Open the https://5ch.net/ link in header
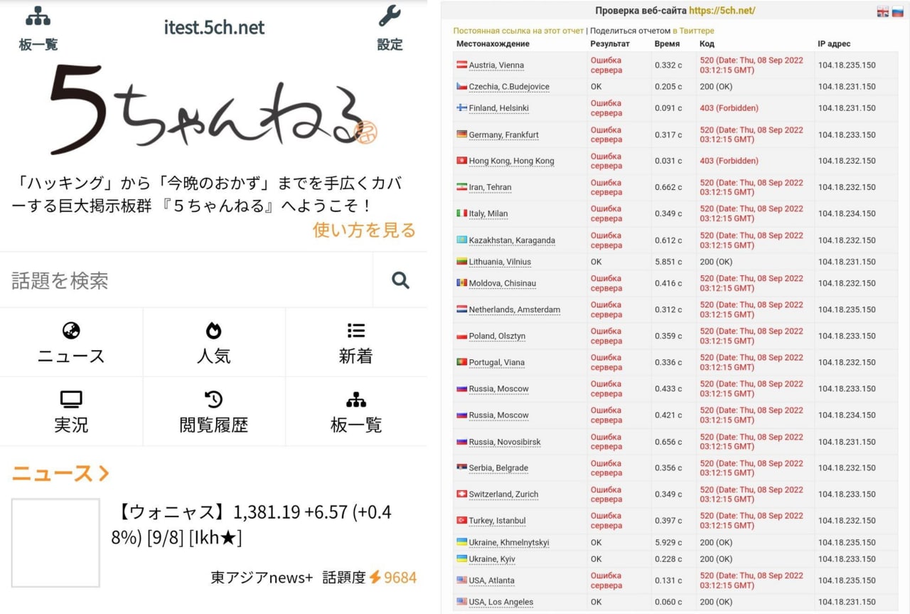The image size is (910, 614). pyautogui.click(x=722, y=11)
